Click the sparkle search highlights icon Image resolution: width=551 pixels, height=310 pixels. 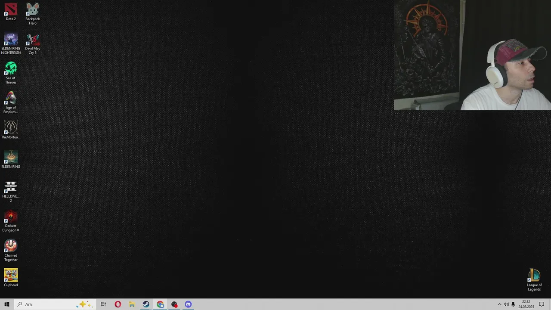click(x=84, y=304)
